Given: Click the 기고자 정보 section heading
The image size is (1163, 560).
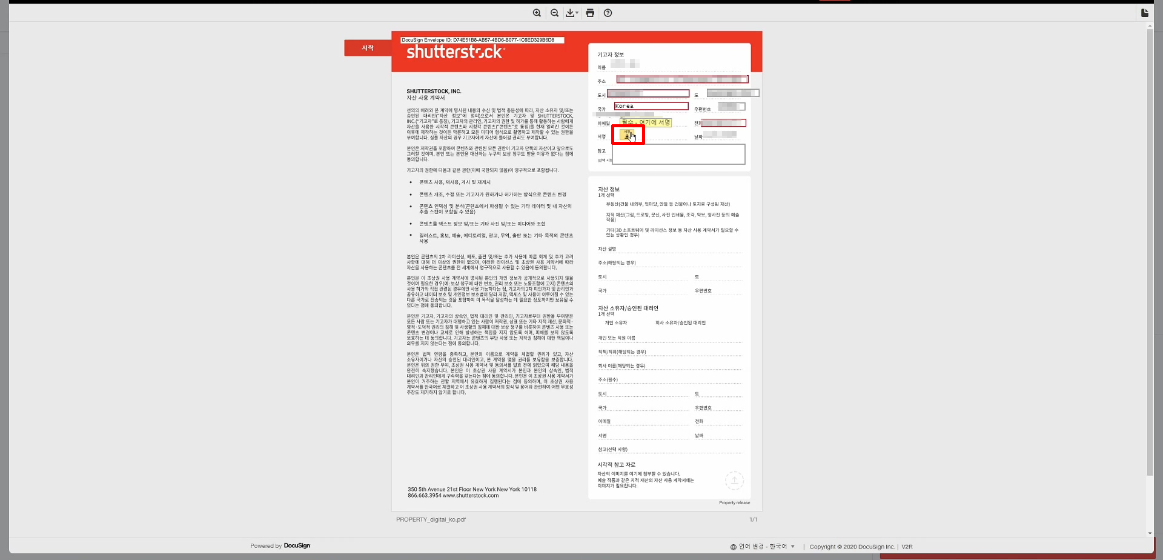Looking at the screenshot, I should click(611, 55).
